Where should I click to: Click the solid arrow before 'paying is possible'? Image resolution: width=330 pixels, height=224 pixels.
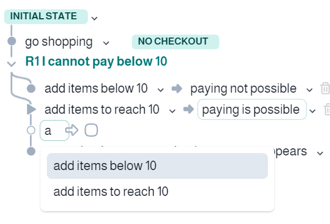(189, 109)
